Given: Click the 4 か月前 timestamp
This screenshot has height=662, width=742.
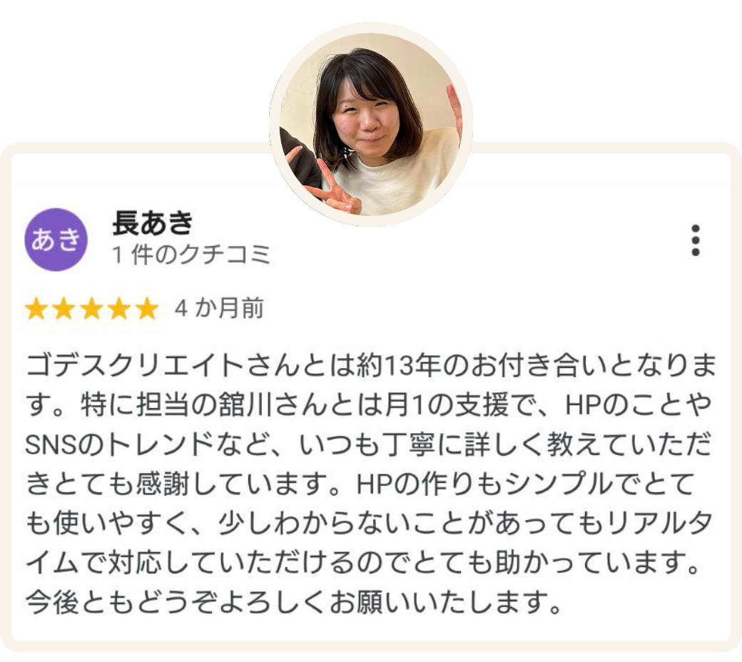Looking at the screenshot, I should point(219,308).
